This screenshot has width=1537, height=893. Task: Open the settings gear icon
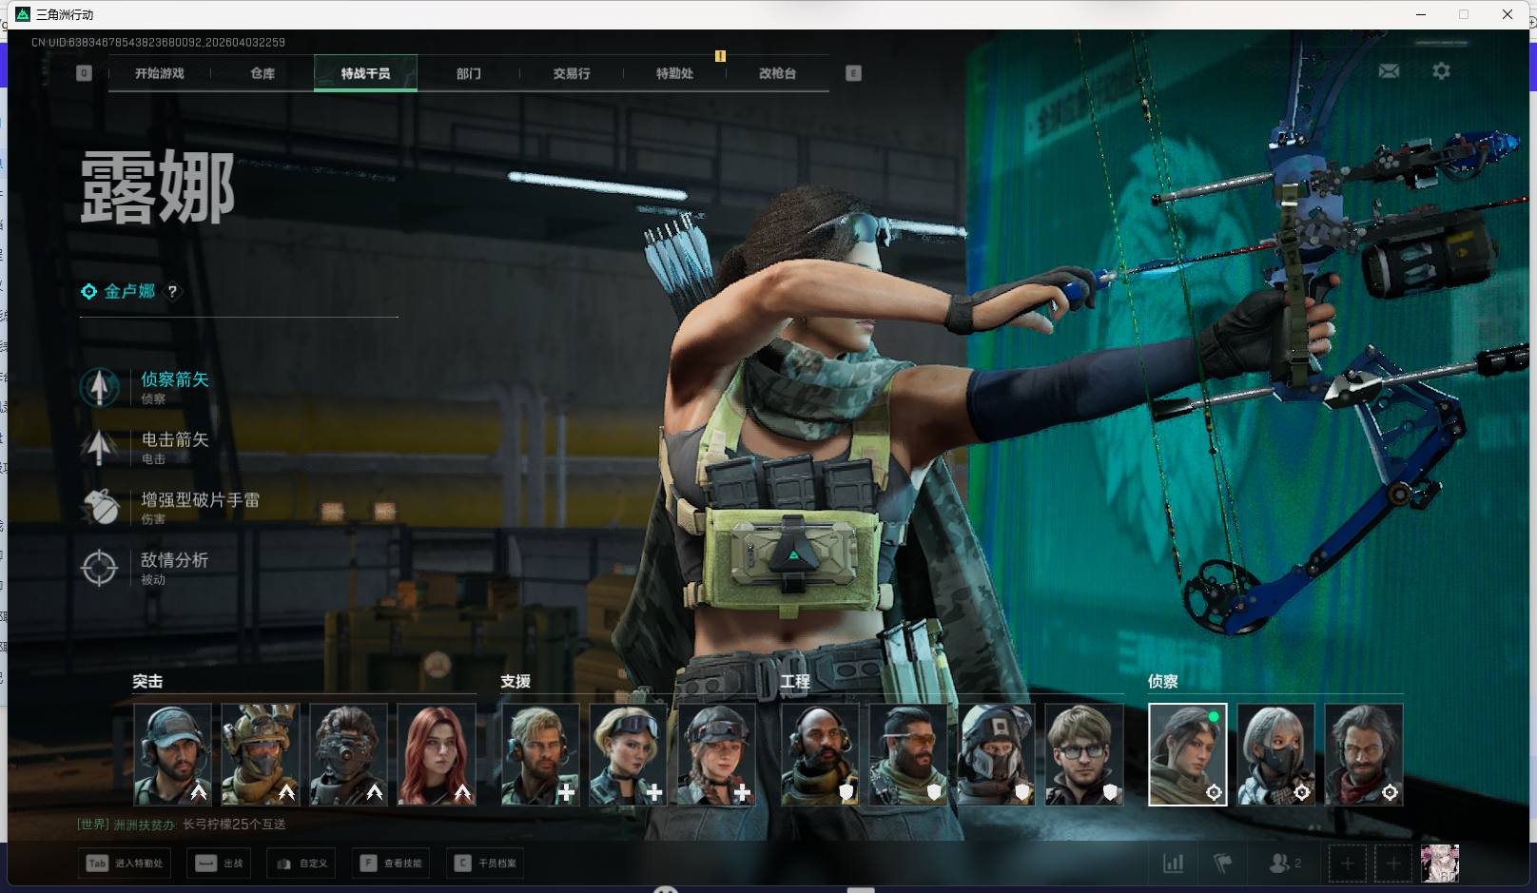point(1441,71)
